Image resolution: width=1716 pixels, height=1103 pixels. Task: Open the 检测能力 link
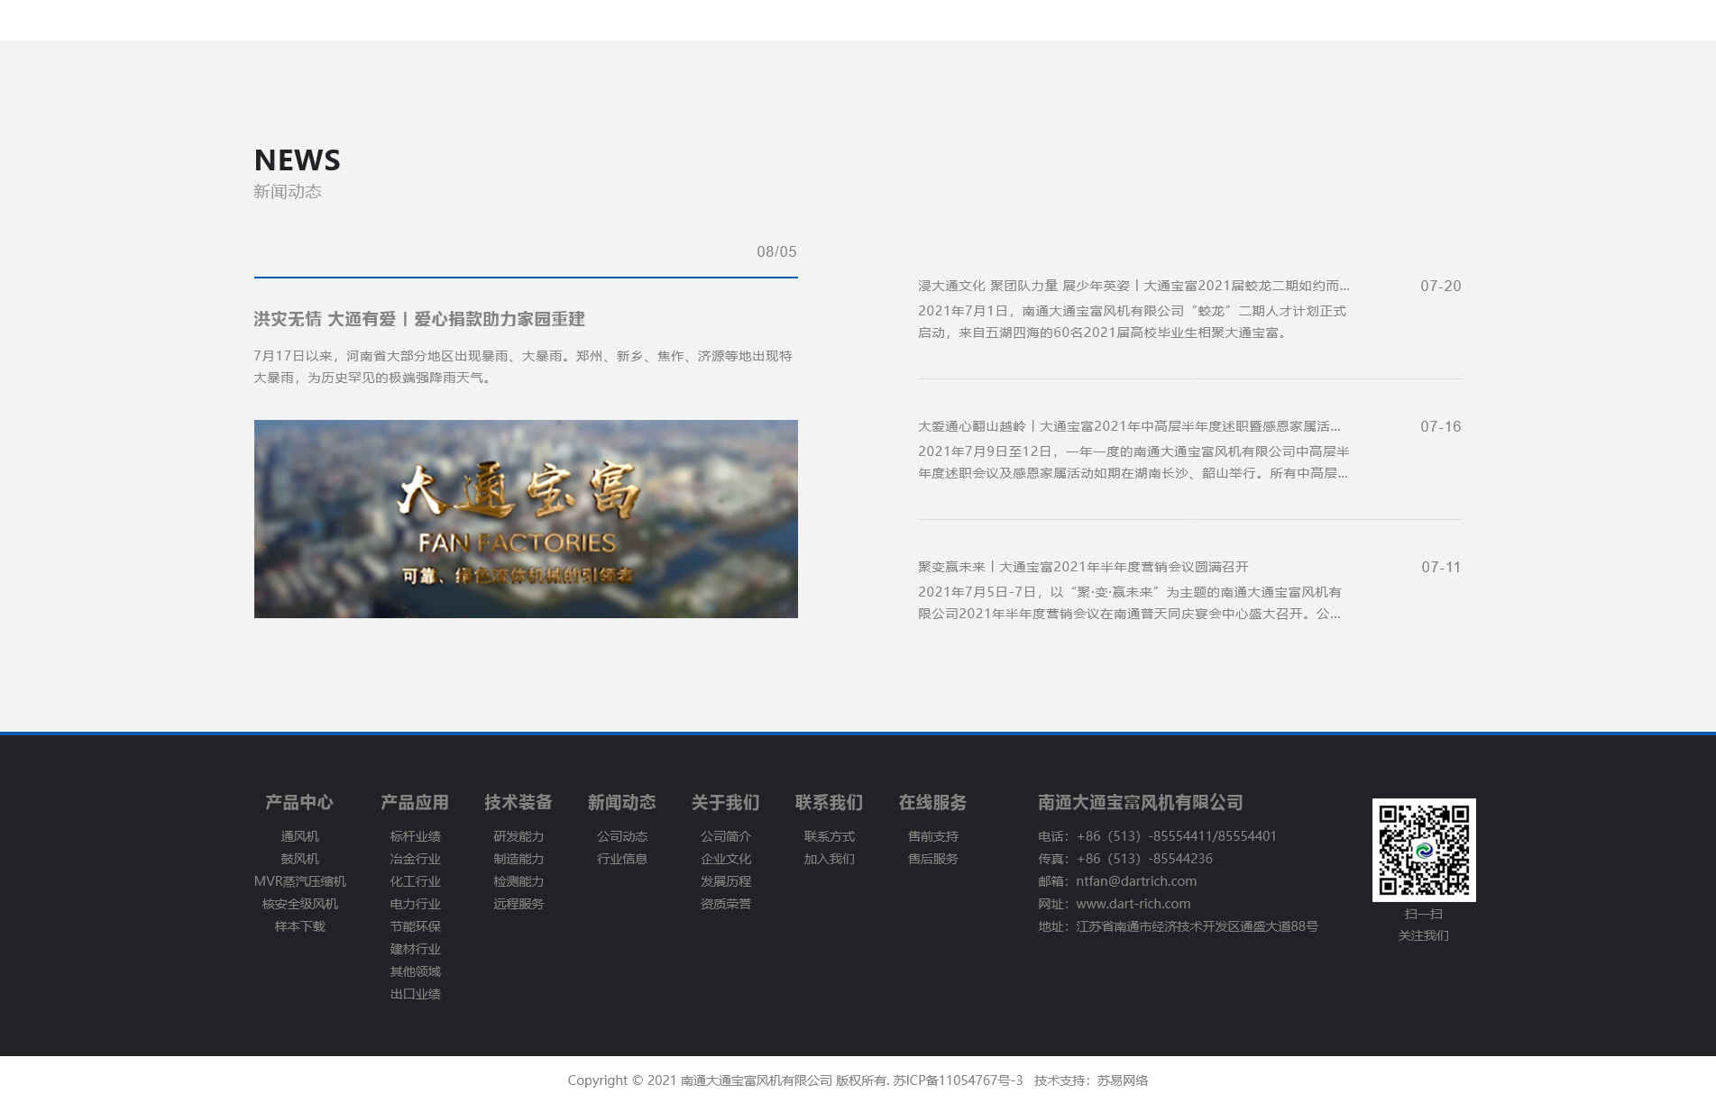(518, 881)
